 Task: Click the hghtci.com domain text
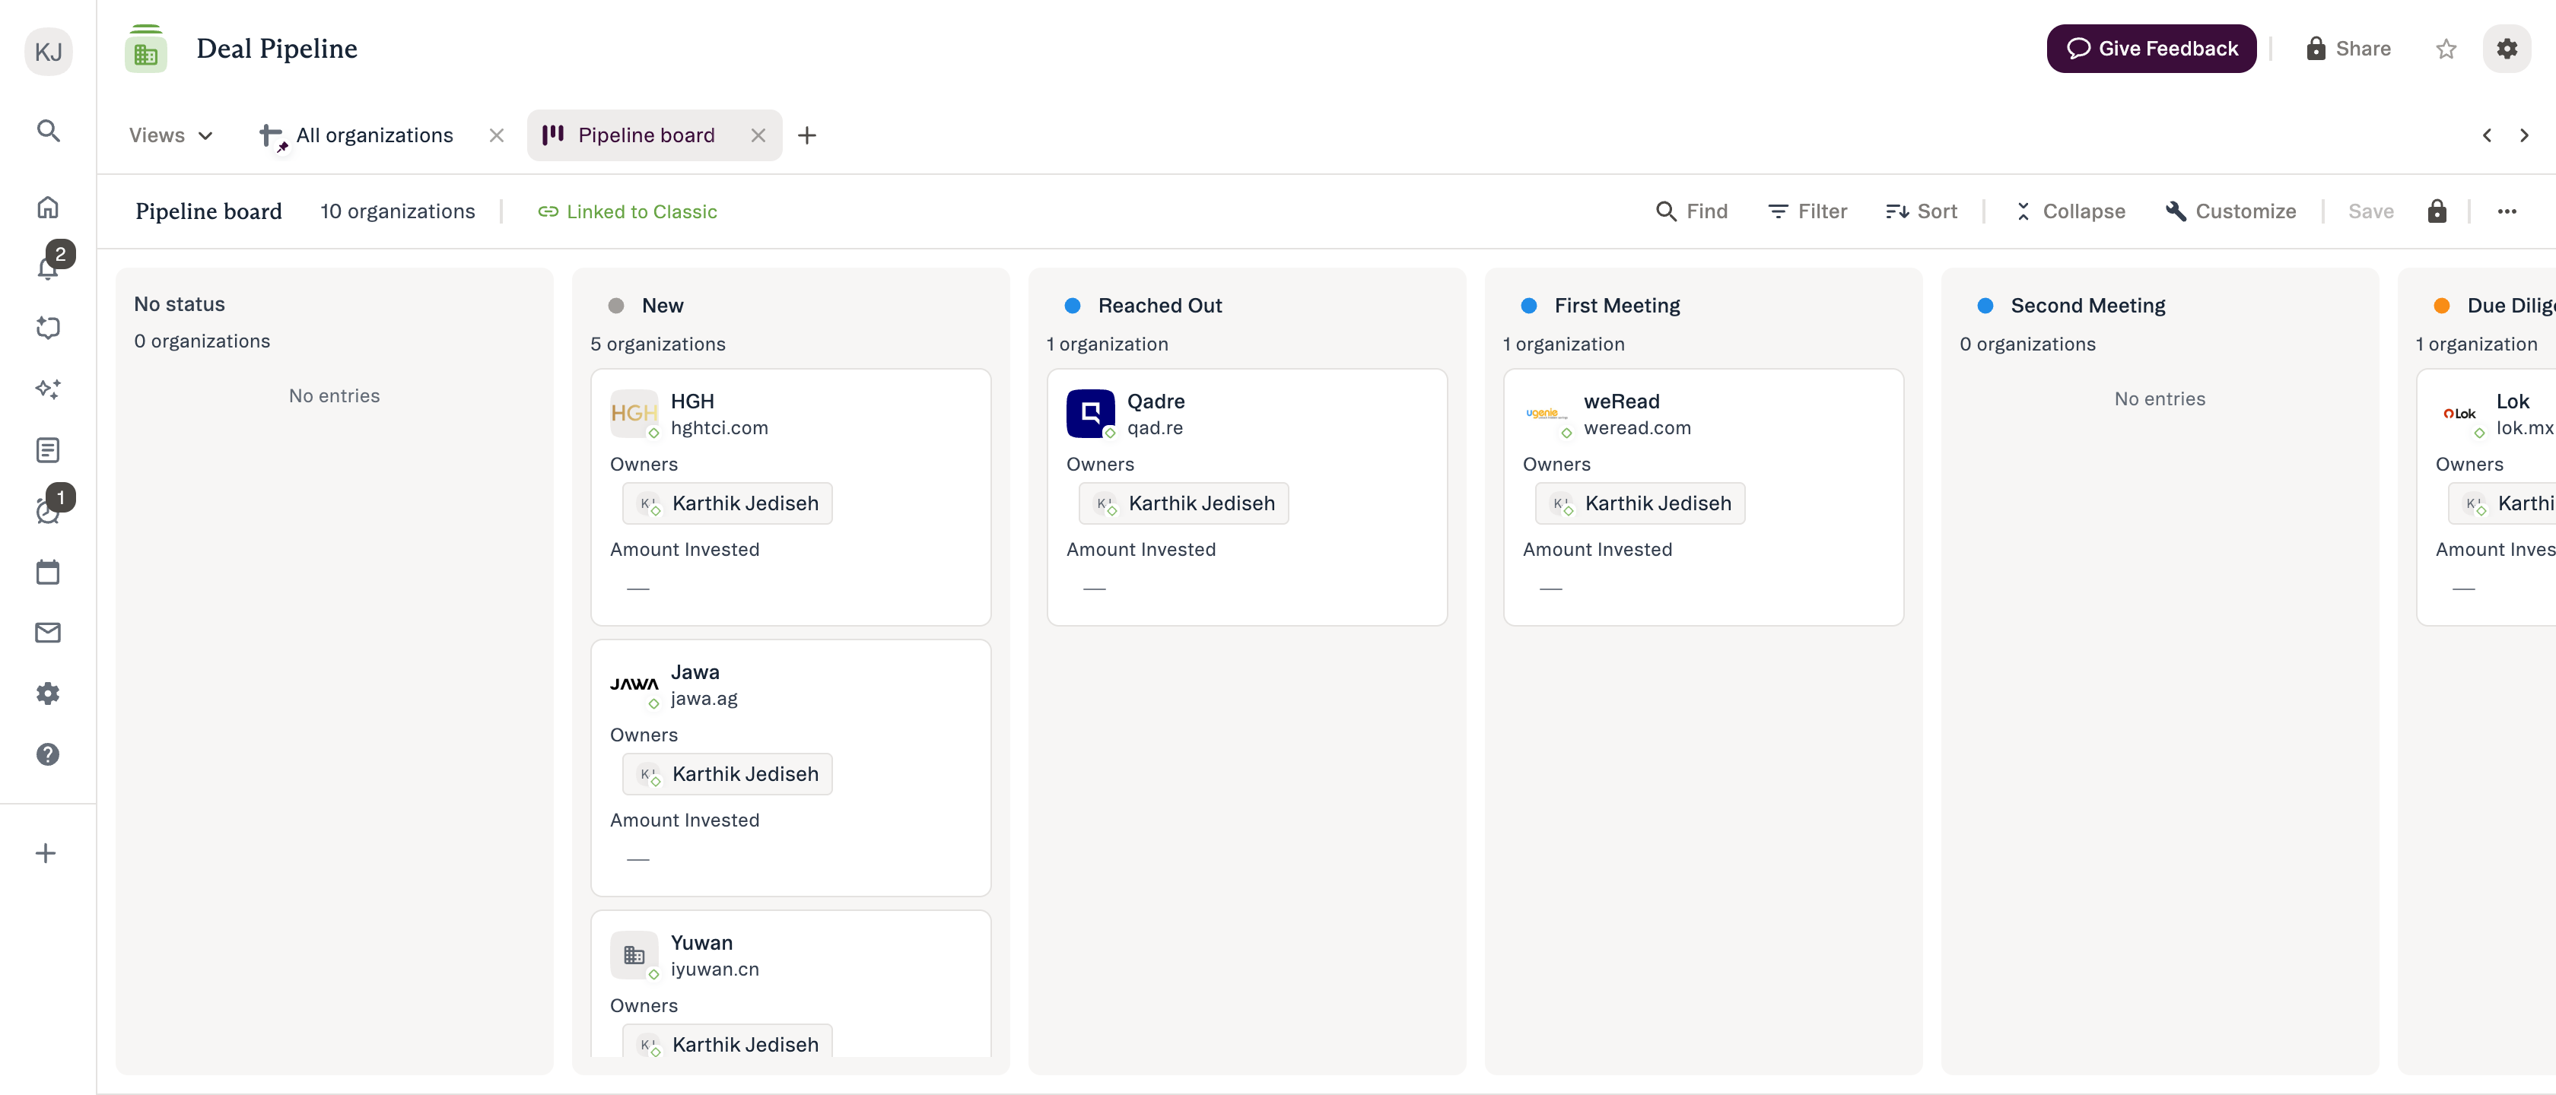tap(718, 428)
